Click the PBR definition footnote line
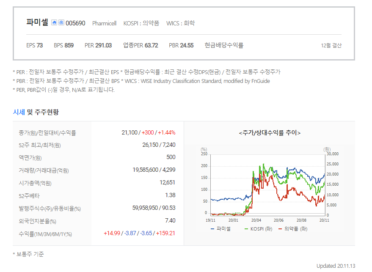The width and height of the screenshot is (372, 272). [141, 81]
